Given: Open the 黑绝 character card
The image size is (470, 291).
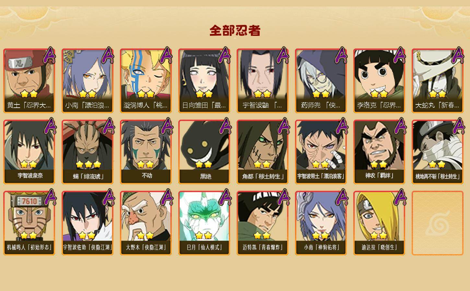Looking at the screenshot, I should coord(204,152).
